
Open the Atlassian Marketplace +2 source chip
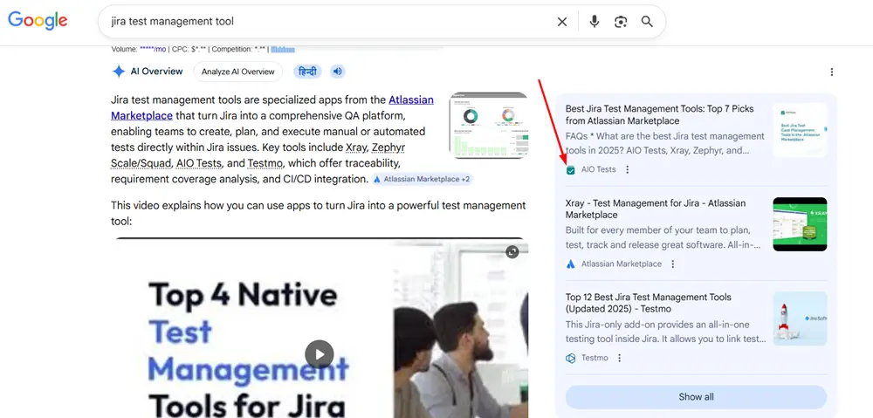[422, 179]
